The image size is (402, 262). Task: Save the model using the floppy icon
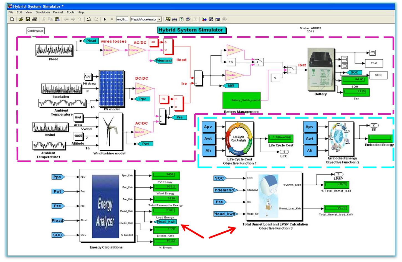pyautogui.click(x=28, y=19)
